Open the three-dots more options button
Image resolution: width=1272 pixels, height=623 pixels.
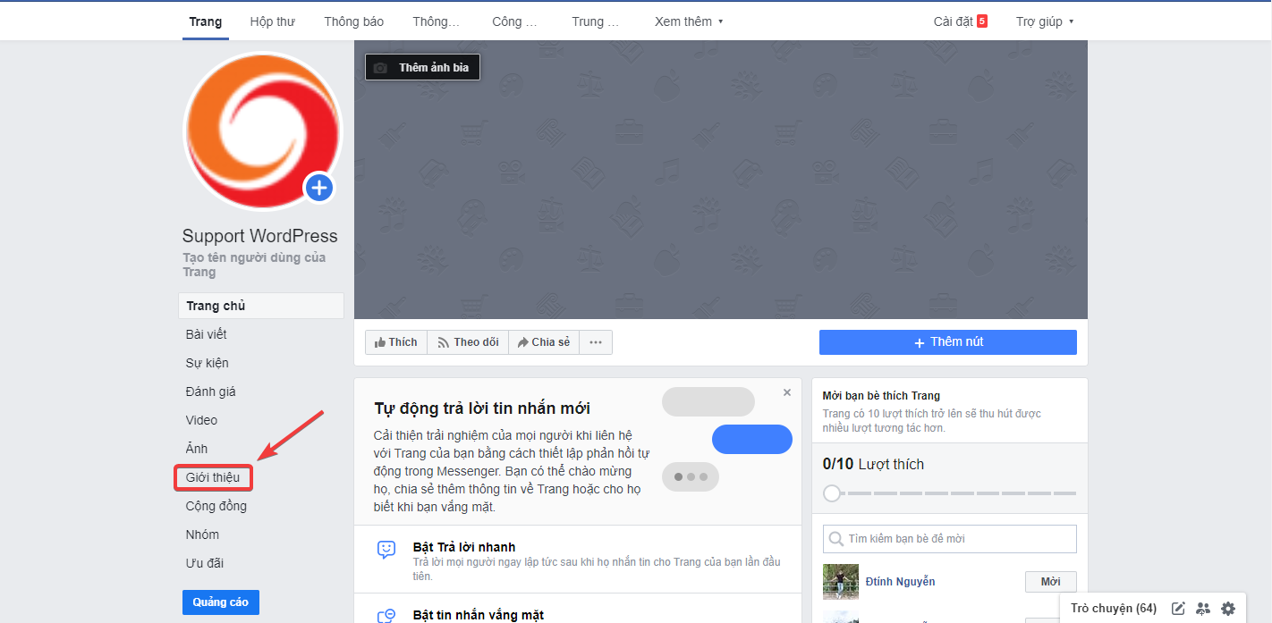596,342
